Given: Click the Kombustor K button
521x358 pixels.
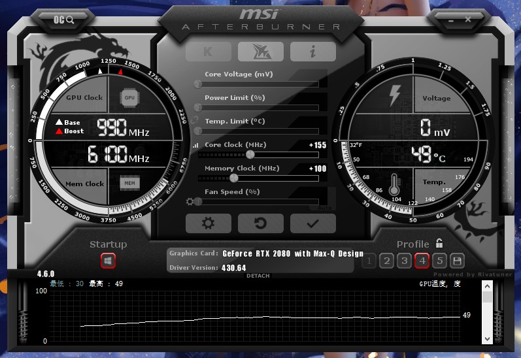Looking at the screenshot, I should coord(209,52).
